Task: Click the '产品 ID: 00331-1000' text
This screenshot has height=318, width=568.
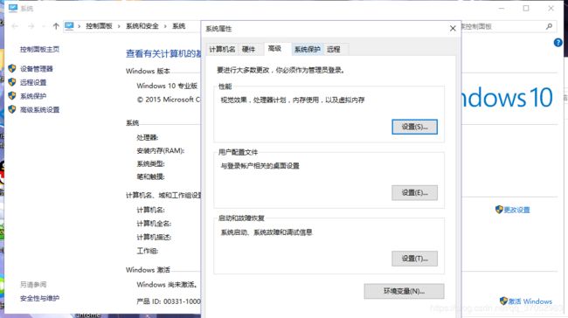Action: click(x=169, y=301)
